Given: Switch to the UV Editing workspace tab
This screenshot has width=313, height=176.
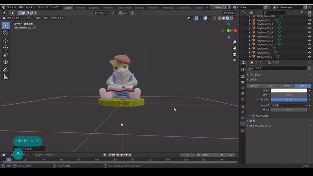Looking at the screenshot, I should 108,8.
